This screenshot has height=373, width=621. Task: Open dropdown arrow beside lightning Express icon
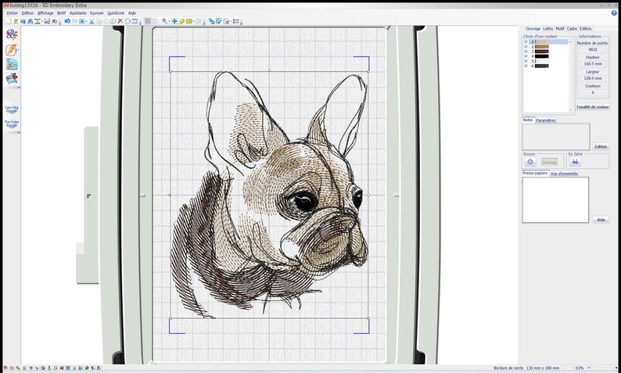[19, 50]
